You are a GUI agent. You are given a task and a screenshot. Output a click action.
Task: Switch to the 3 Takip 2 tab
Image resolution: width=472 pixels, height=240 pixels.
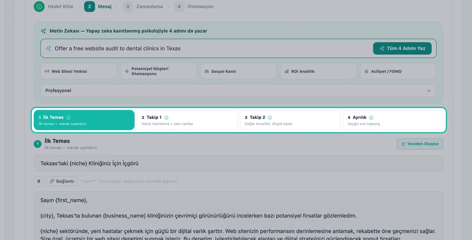tap(290, 120)
